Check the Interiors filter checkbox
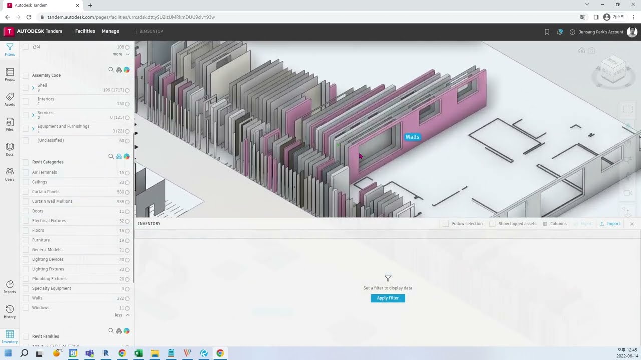Image resolution: width=641 pixels, height=360 pixels. coord(26,101)
